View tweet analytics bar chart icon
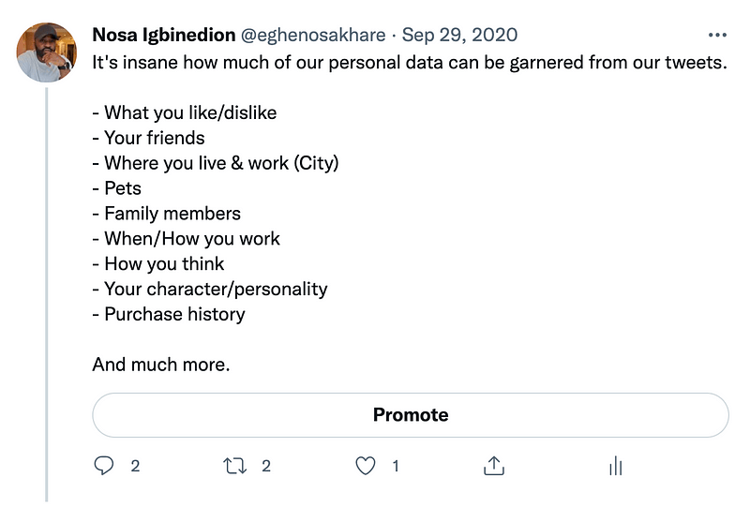 (x=616, y=465)
